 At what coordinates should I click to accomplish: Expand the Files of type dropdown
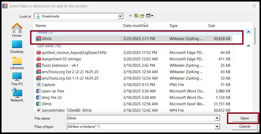[x=217, y=127]
